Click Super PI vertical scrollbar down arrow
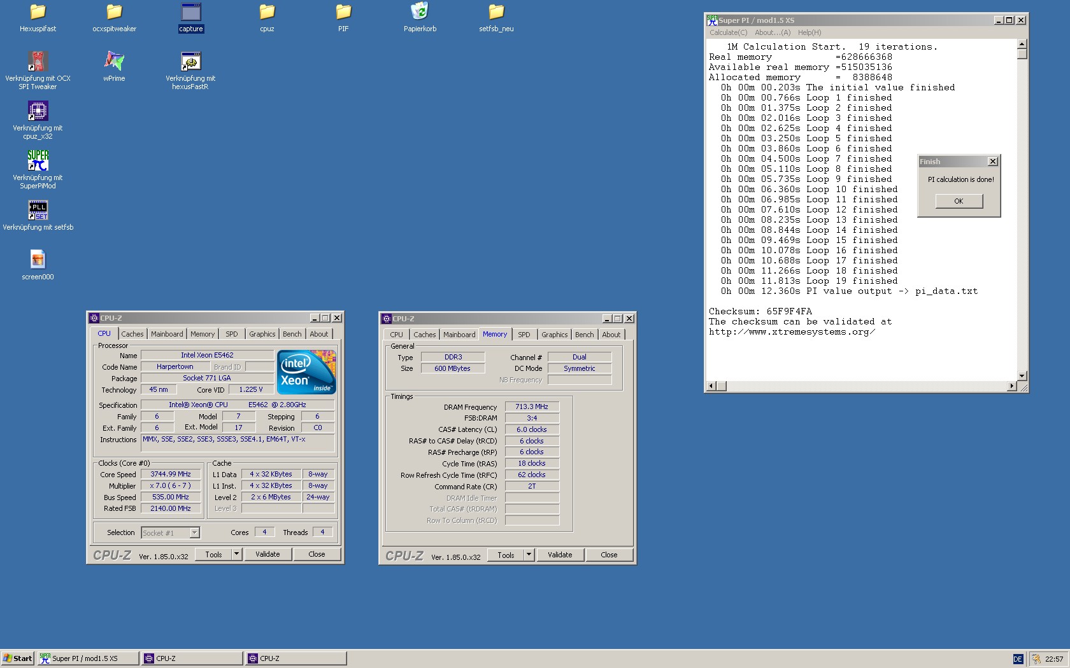 (1022, 376)
